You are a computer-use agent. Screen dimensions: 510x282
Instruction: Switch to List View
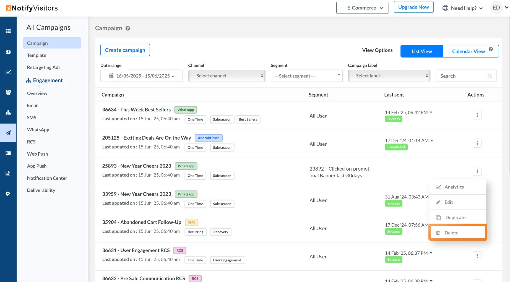tap(421, 51)
